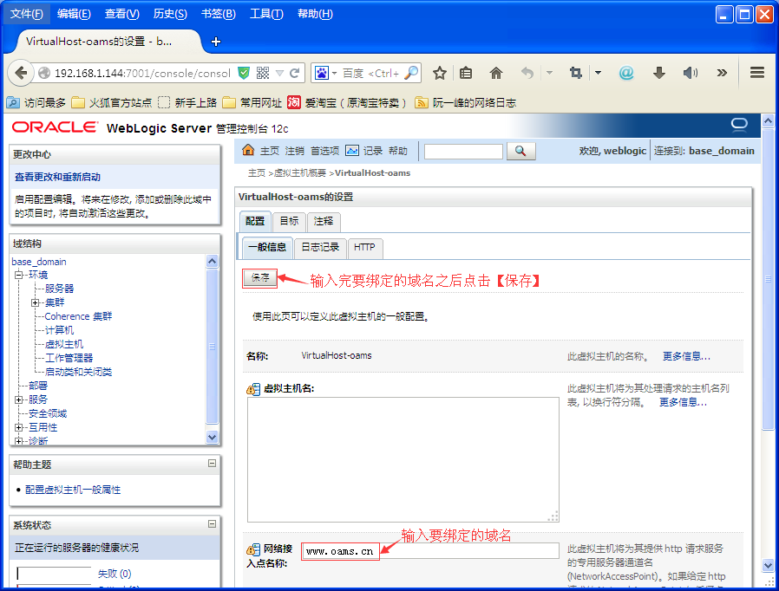Image resolution: width=779 pixels, height=591 pixels.
Task: Click the 首选项 preferences link
Action: click(325, 151)
